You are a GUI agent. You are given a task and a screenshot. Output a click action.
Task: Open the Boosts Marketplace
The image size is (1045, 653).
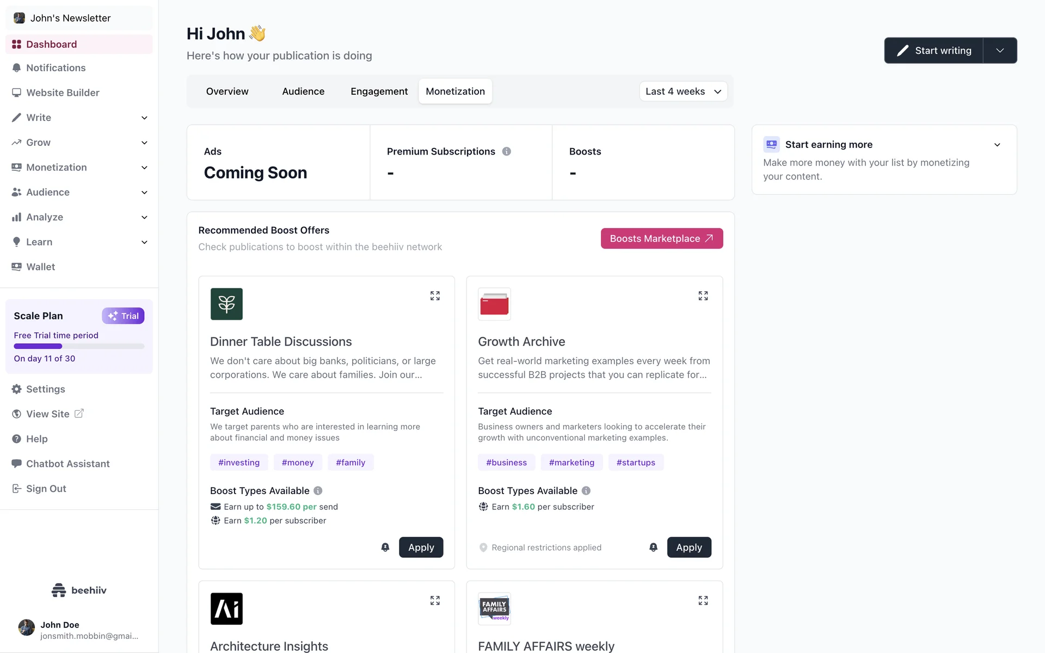661,238
